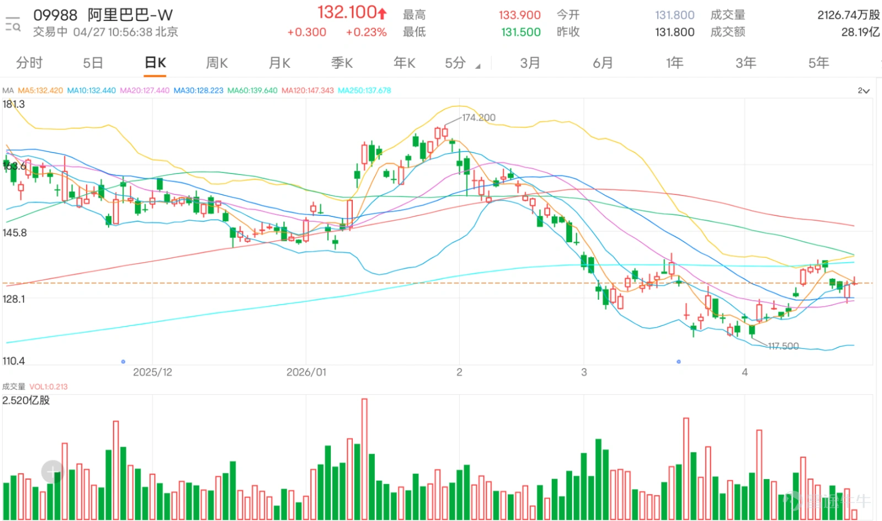Open the stock search list icon
The height and width of the screenshot is (521, 882).
coord(13,24)
